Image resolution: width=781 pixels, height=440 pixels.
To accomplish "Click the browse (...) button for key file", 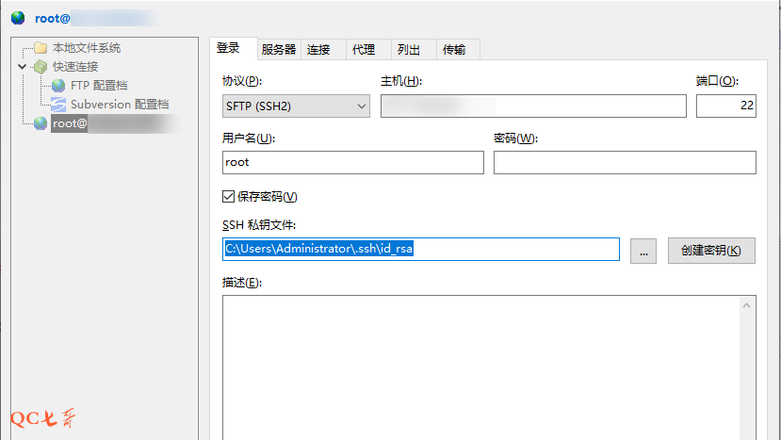I will point(643,250).
